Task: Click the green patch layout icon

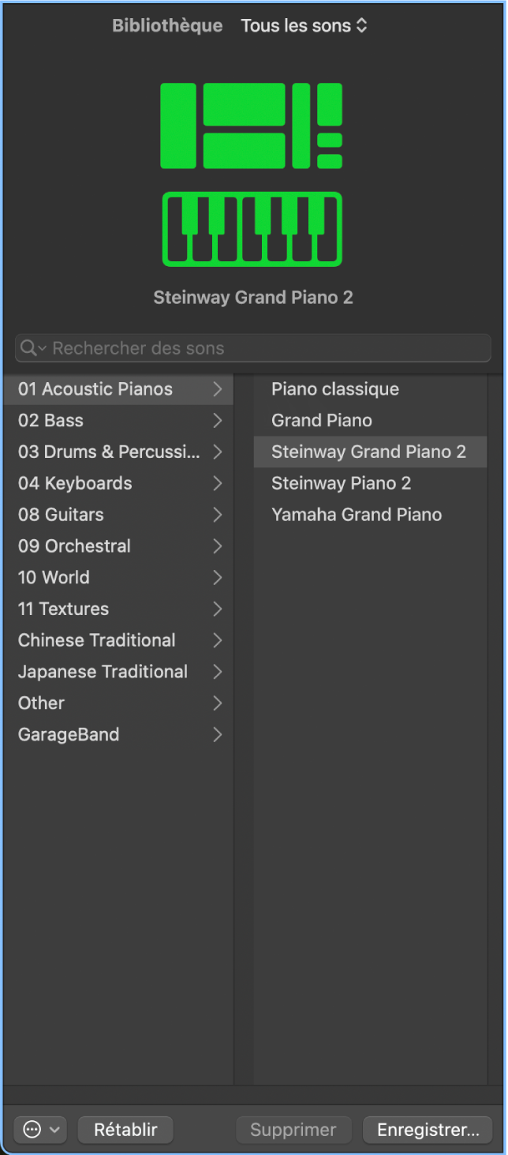Action: (x=252, y=126)
